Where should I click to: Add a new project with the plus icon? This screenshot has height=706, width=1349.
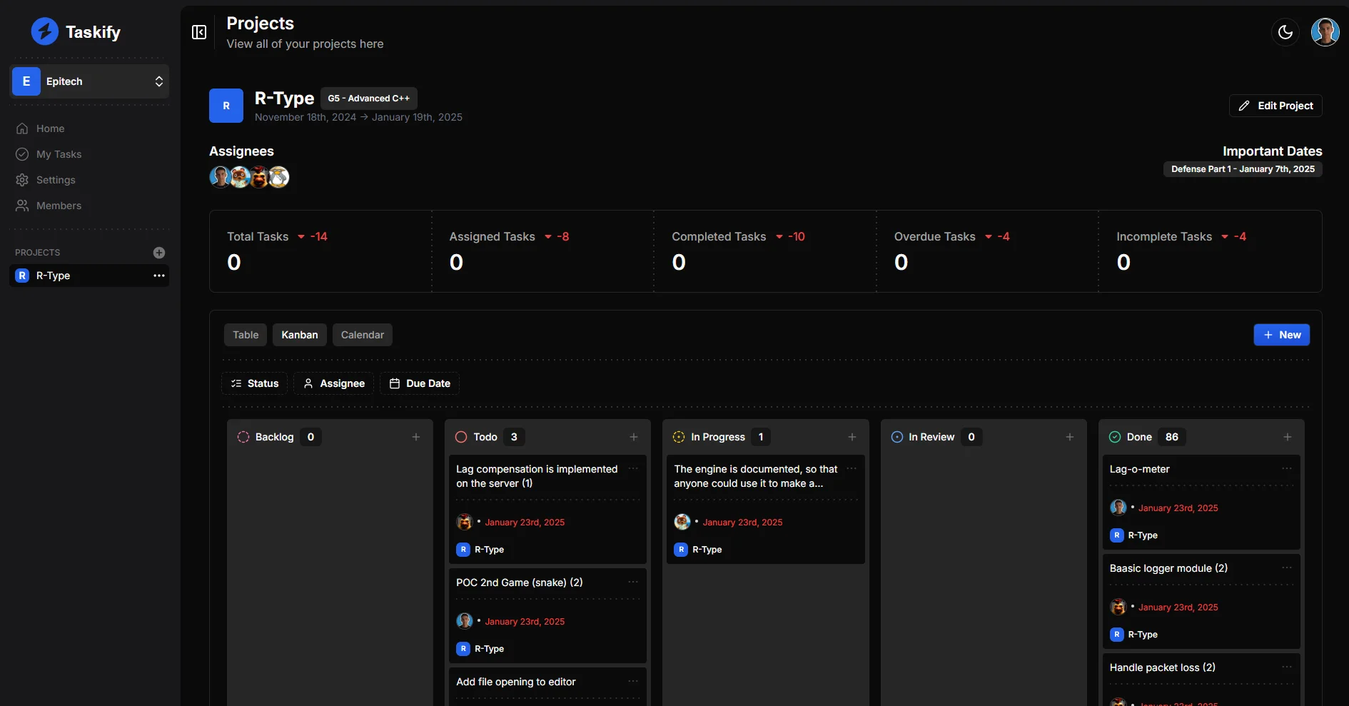click(159, 253)
